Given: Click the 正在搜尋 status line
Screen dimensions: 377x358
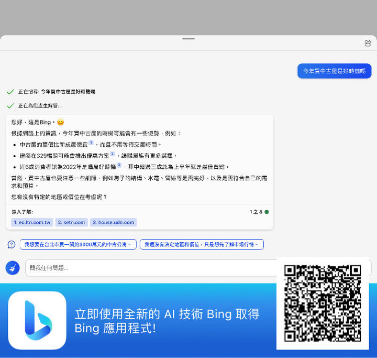Looking at the screenshot, I should coord(57,92).
